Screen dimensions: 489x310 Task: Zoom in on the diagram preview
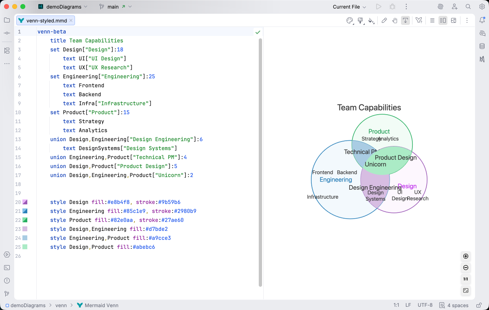[466, 257]
